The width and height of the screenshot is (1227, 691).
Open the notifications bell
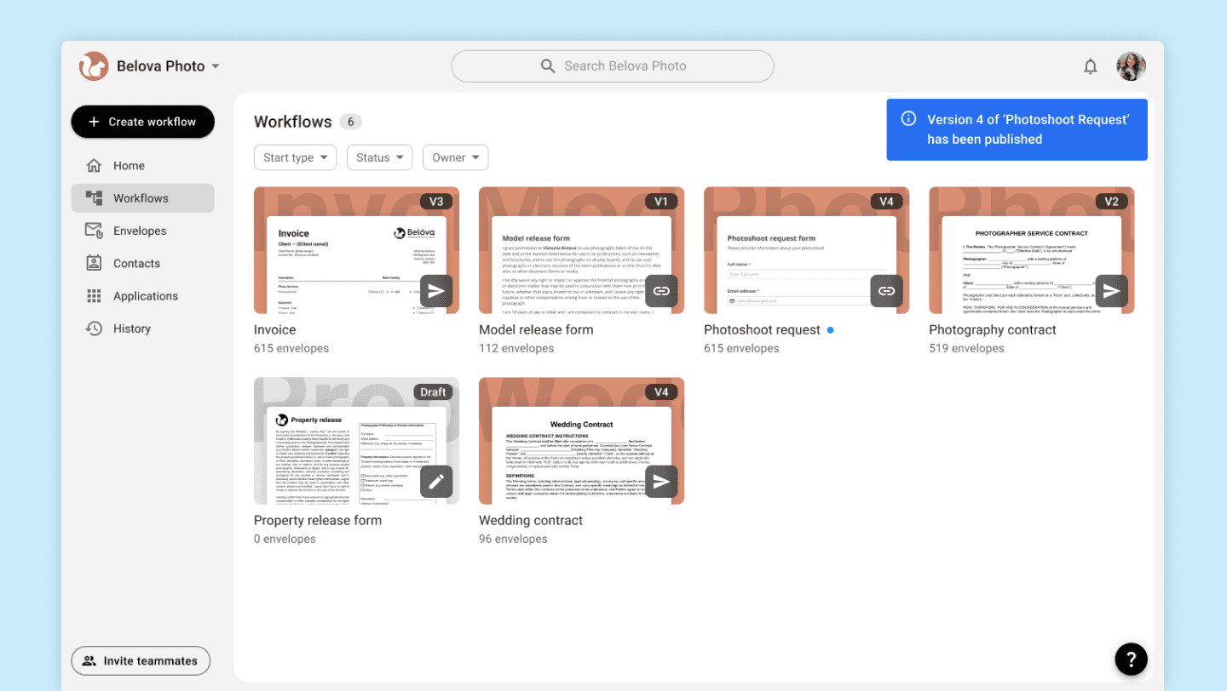click(1090, 66)
